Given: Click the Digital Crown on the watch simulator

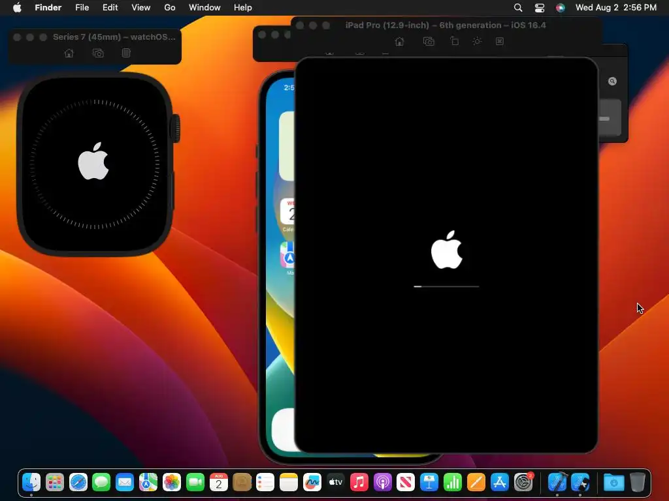Looking at the screenshot, I should point(175,128).
